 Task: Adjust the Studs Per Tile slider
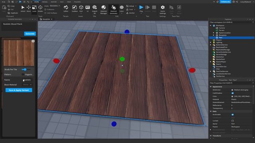[x=25, y=70]
